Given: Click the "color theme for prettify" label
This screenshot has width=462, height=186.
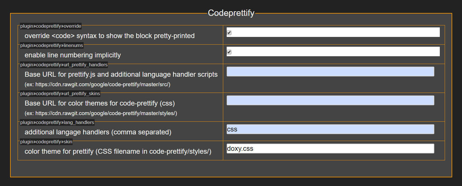Looking at the screenshot, I should click(118, 151).
